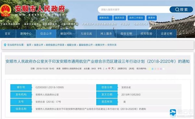Set font size to large 大
The image size is (195, 119).
[x=112, y=69]
